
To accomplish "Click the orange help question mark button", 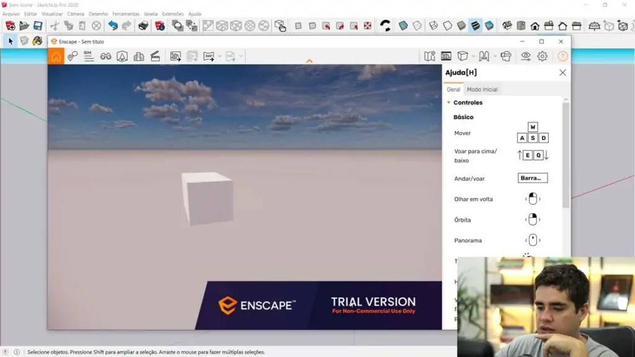I will [562, 56].
